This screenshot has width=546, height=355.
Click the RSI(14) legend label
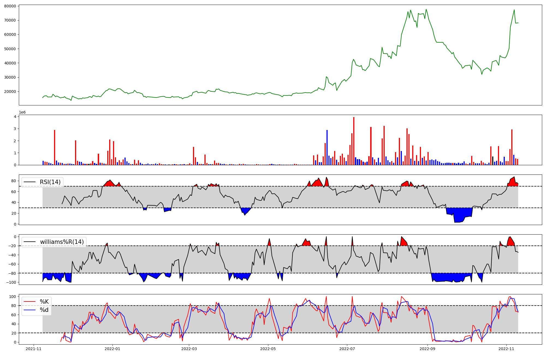50,182
